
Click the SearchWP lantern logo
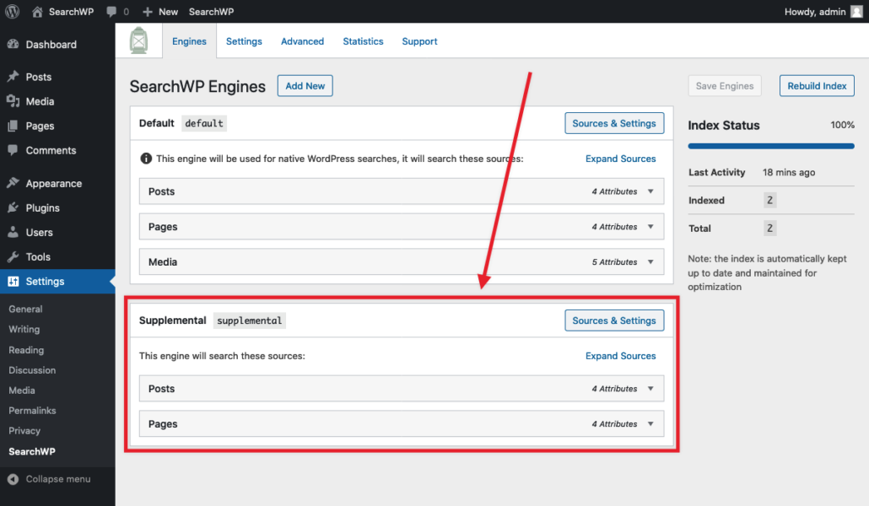coord(138,40)
